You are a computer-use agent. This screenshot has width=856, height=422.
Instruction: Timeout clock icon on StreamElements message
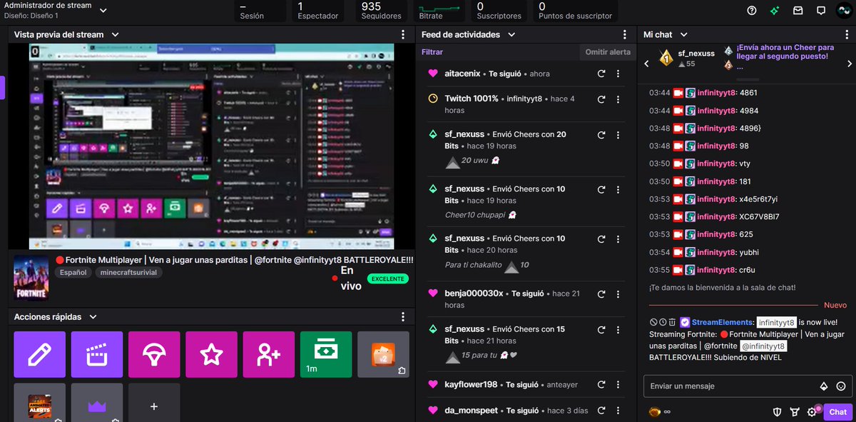click(x=663, y=322)
